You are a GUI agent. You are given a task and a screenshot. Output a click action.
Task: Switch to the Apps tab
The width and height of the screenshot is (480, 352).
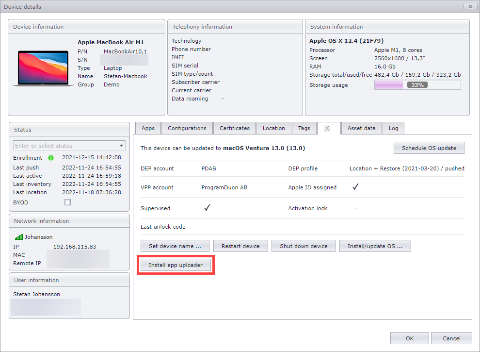coord(148,128)
